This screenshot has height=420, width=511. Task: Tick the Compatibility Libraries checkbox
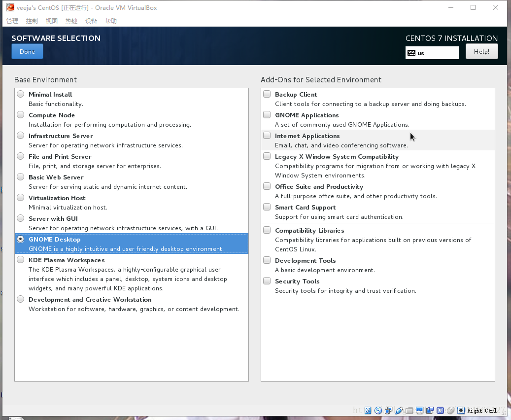click(267, 230)
